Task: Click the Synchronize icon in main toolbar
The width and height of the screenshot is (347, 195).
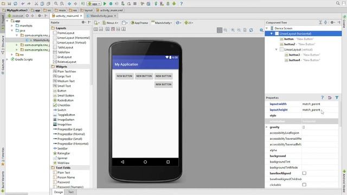Action: click(x=16, y=4)
